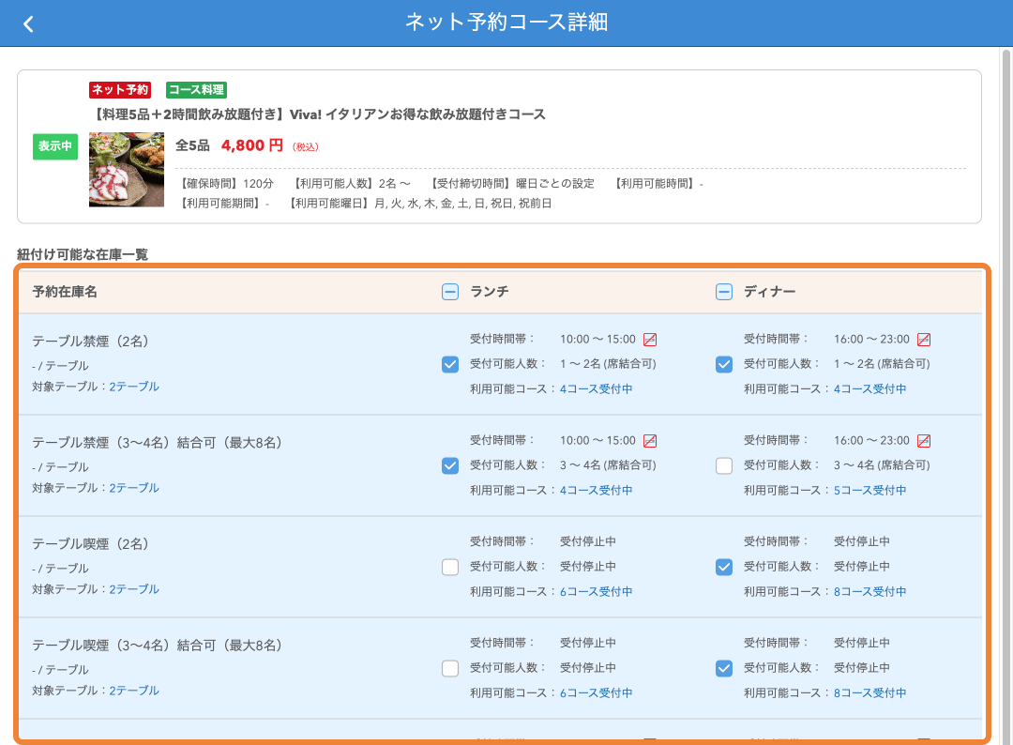This screenshot has height=745, width=1013.
Task: Uncheck lunch for テーブル禁煙（3〜4名）結合可
Action: point(450,466)
